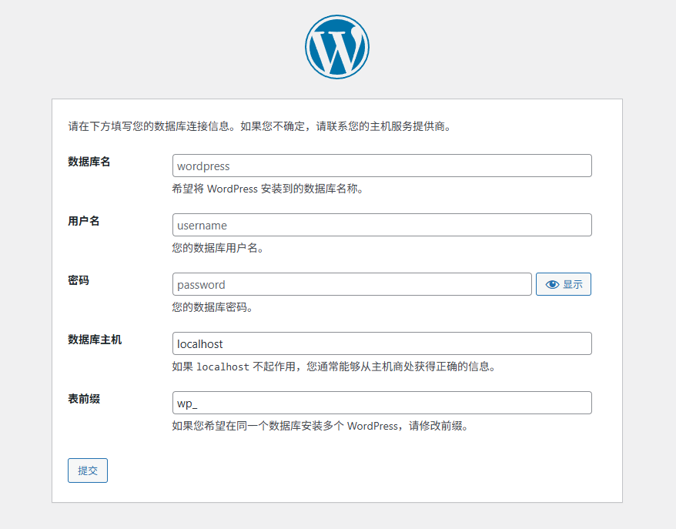
Task: Click into the 用户名 username field
Action: click(x=382, y=225)
